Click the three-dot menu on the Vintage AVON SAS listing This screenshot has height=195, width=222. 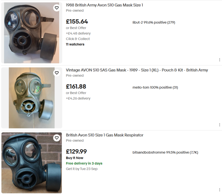coord(220,124)
